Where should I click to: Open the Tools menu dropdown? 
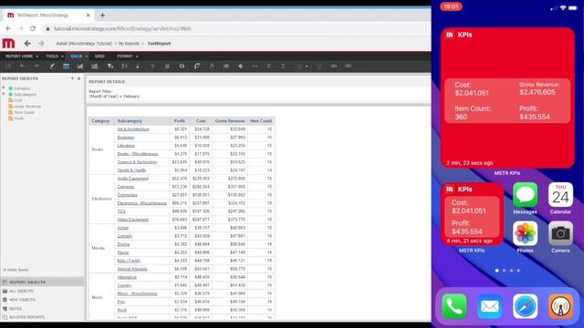coord(55,56)
